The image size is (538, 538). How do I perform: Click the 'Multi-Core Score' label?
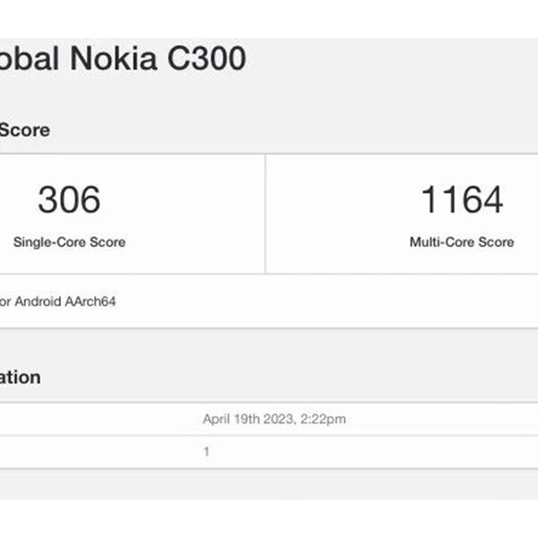click(x=462, y=242)
